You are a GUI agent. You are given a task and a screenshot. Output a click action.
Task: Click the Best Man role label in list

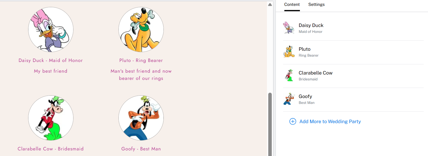coord(307,103)
